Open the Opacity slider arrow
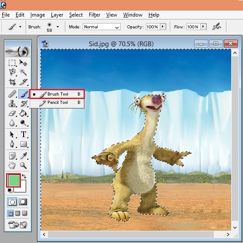The height and width of the screenshot is (243, 243). tap(163, 27)
